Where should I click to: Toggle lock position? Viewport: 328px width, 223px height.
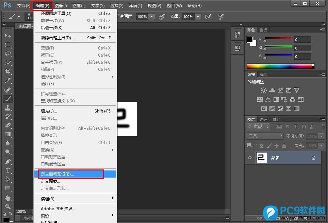click(x=277, y=146)
